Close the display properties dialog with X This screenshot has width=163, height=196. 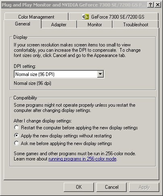coord(158,5)
